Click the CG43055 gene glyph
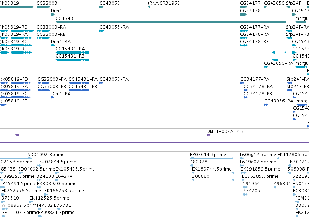309x218 pixels. (x=102, y=7)
